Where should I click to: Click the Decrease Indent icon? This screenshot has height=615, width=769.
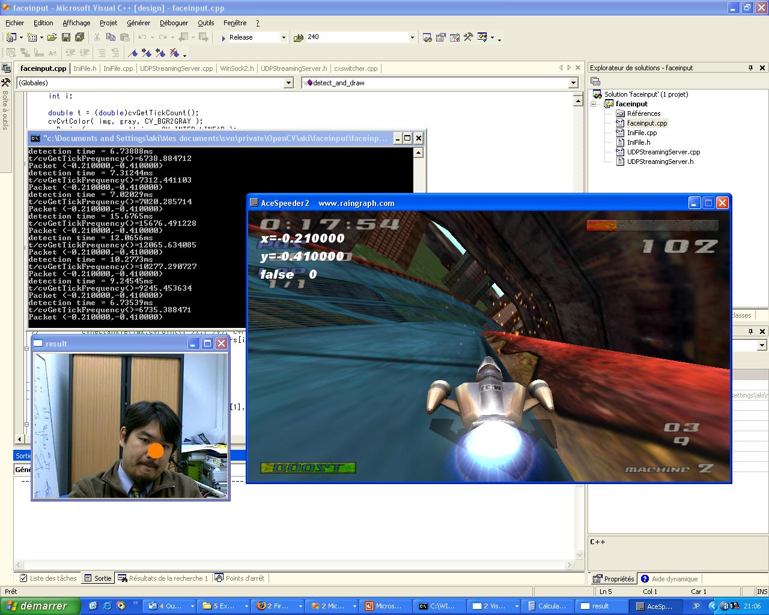coord(70,53)
